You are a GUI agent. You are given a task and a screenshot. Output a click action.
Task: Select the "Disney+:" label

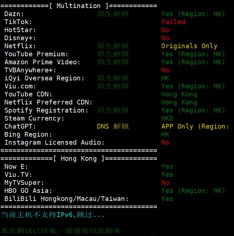click(20, 38)
